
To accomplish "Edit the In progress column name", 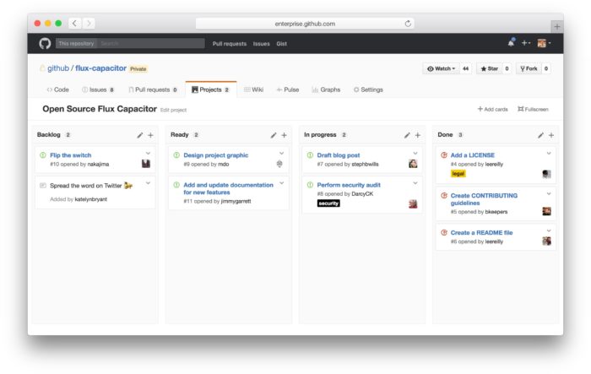I will click(x=407, y=135).
